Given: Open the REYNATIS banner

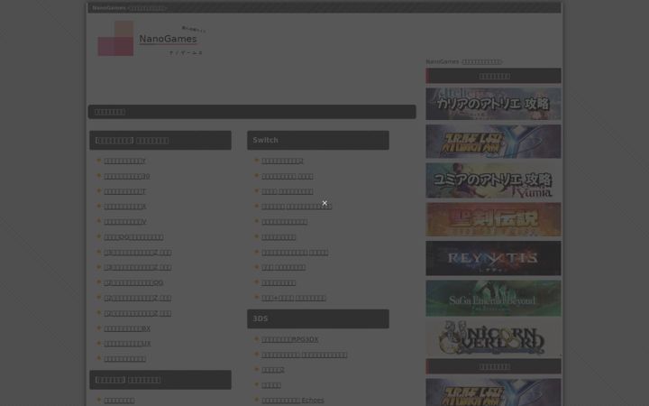Looking at the screenshot, I should tap(493, 258).
